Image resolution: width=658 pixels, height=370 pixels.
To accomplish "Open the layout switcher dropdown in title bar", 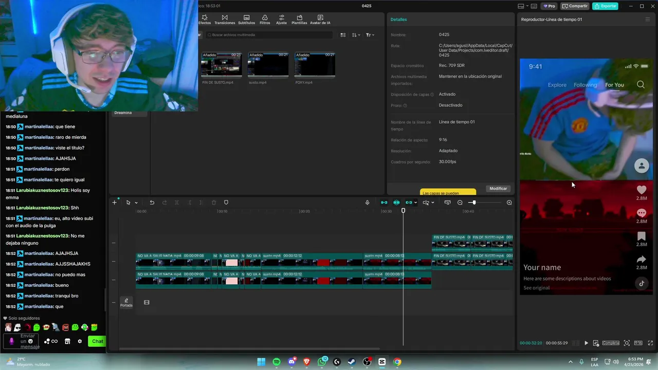I will point(523,6).
